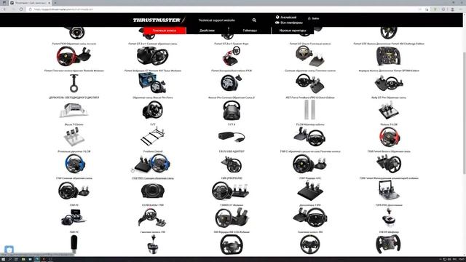This screenshot has height=262, width=466.
Task: Open the white-knob shifter image
Action: click(x=389, y=218)
